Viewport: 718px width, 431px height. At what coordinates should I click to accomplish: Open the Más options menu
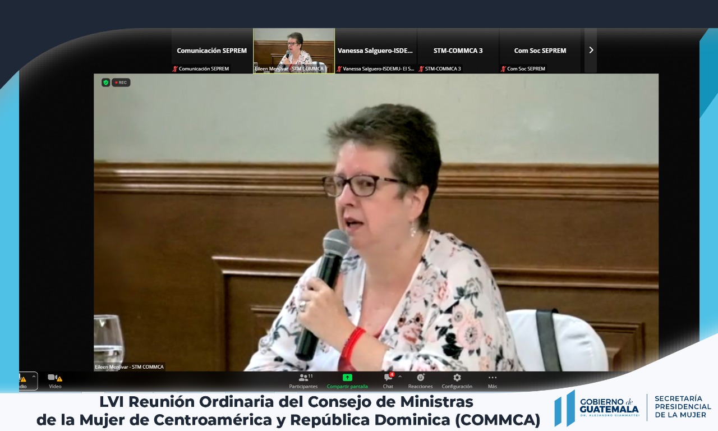click(x=492, y=380)
